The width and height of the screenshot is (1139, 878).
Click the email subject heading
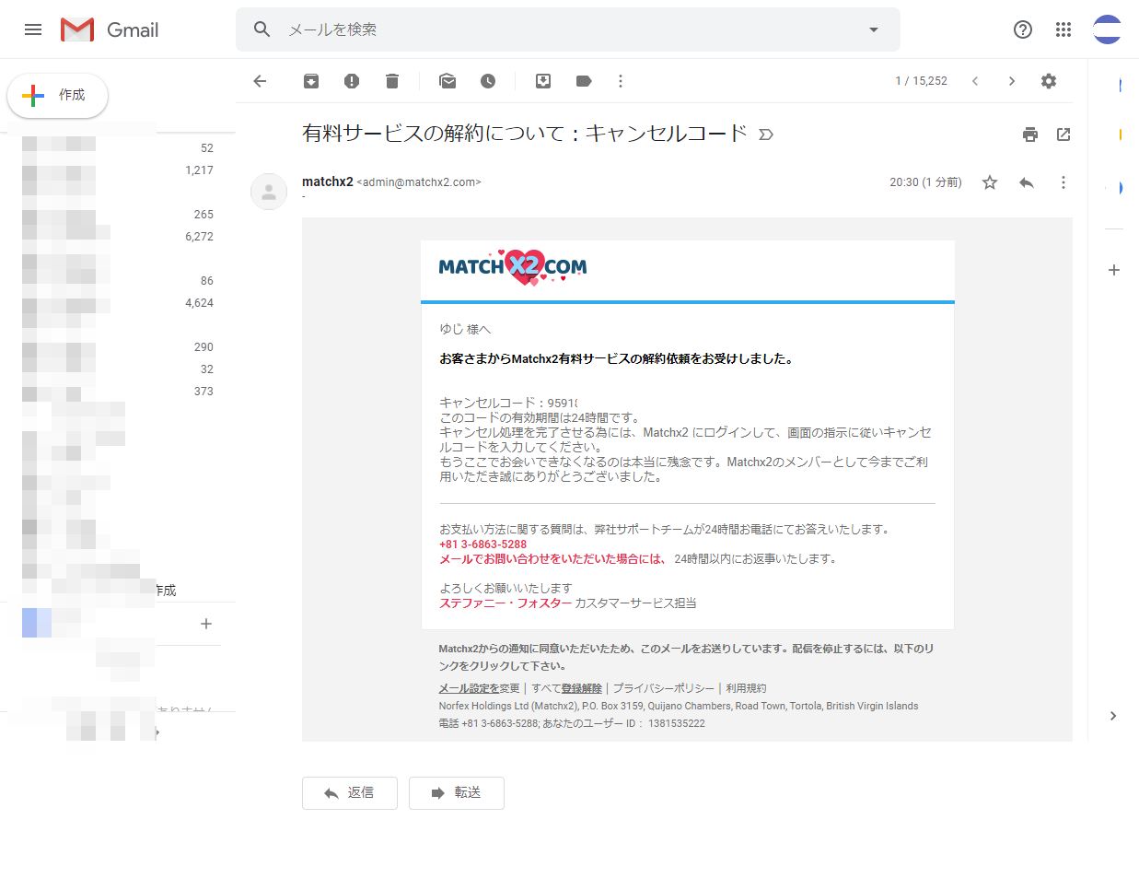525,134
